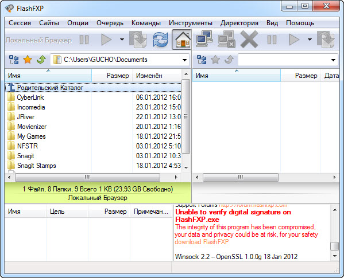Select the Родительский Каталог row
344x278 pixels.
tap(93, 88)
